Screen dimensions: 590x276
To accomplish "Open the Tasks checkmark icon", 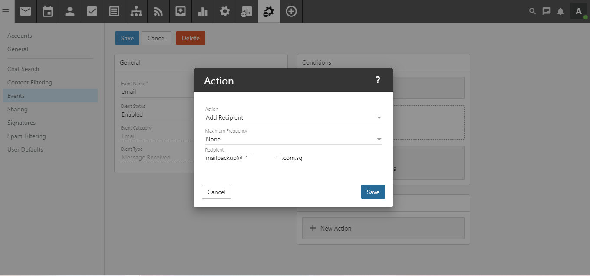I will (92, 11).
